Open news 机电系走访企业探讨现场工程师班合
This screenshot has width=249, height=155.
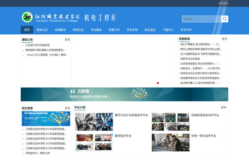tap(200, 73)
